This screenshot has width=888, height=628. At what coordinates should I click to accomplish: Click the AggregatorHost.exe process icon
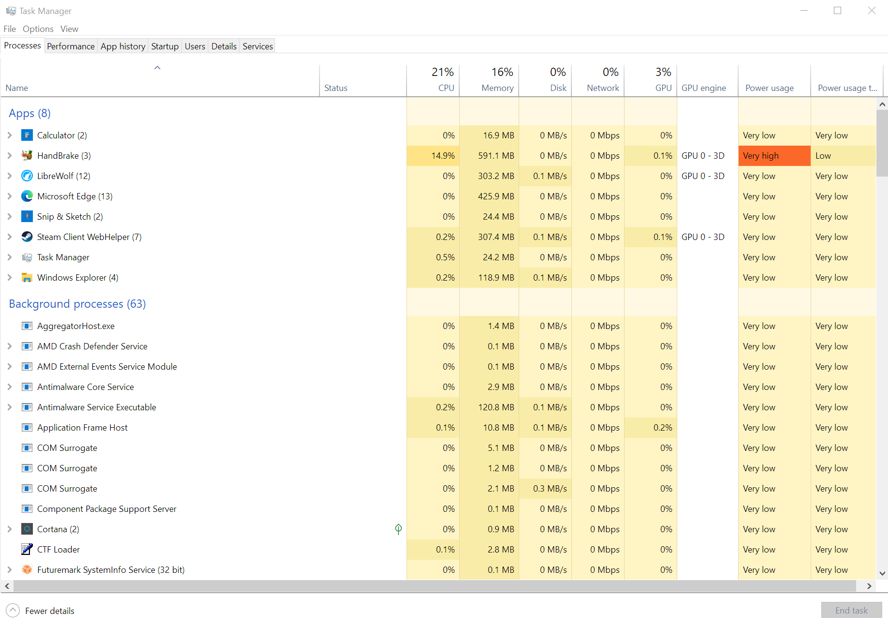click(x=27, y=326)
